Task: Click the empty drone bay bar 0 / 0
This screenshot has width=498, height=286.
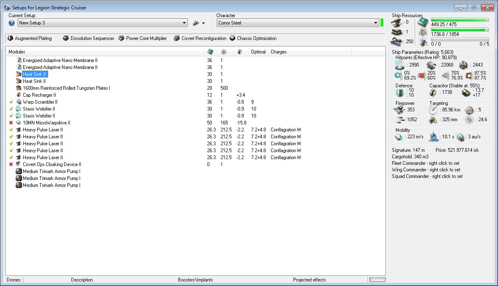Action: coord(460,39)
